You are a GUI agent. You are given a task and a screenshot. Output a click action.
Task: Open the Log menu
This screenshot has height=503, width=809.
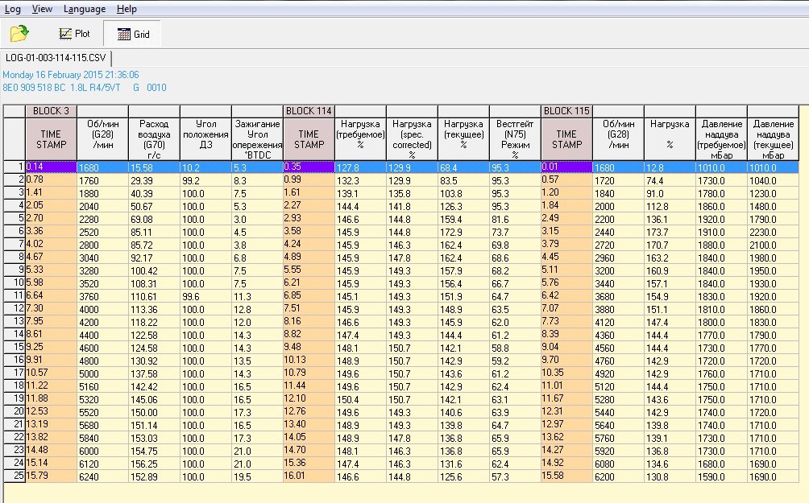click(x=12, y=9)
